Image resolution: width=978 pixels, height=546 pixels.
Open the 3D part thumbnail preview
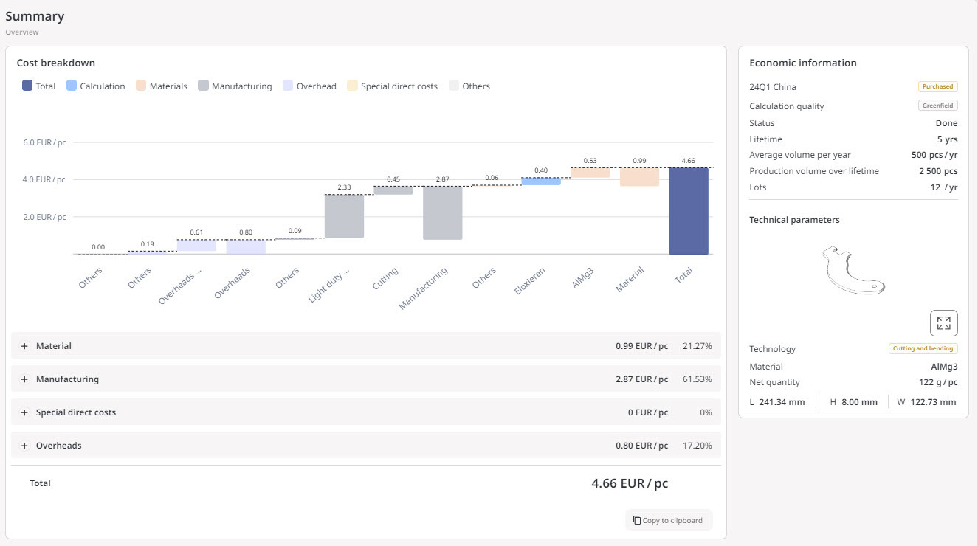pos(853,269)
